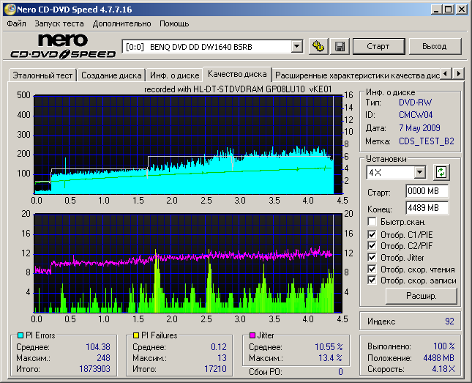Open the Файл menu
This screenshot has height=383, width=472.
[x=16, y=23]
